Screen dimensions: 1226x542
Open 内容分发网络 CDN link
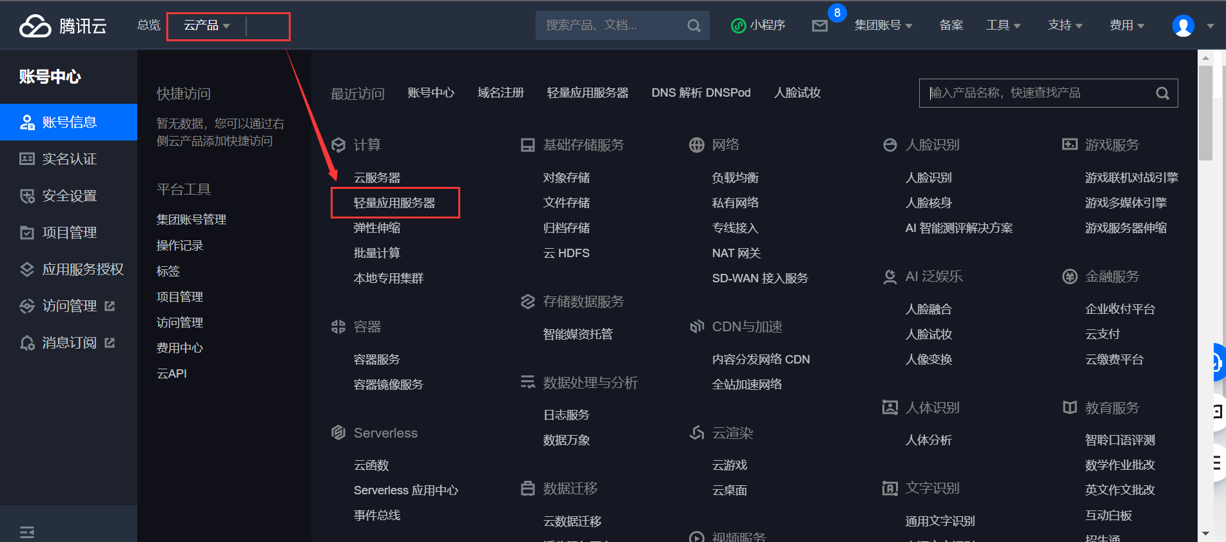(761, 360)
